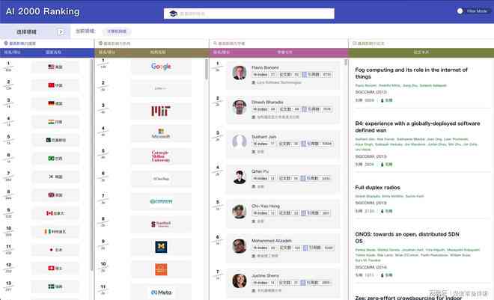Select the Switzerland flag country row
The height and width of the screenshot is (300, 494).
pyautogui.click(x=55, y=268)
